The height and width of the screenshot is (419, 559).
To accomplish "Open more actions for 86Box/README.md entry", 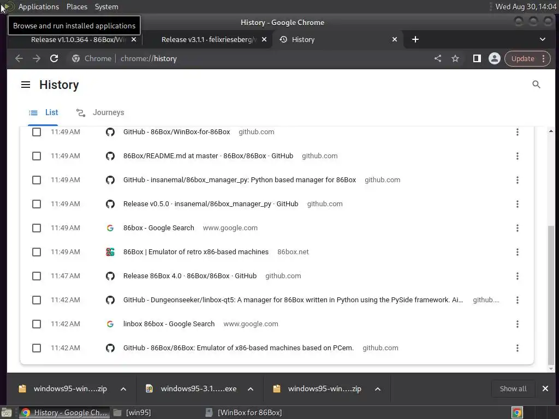I will pos(518,156).
